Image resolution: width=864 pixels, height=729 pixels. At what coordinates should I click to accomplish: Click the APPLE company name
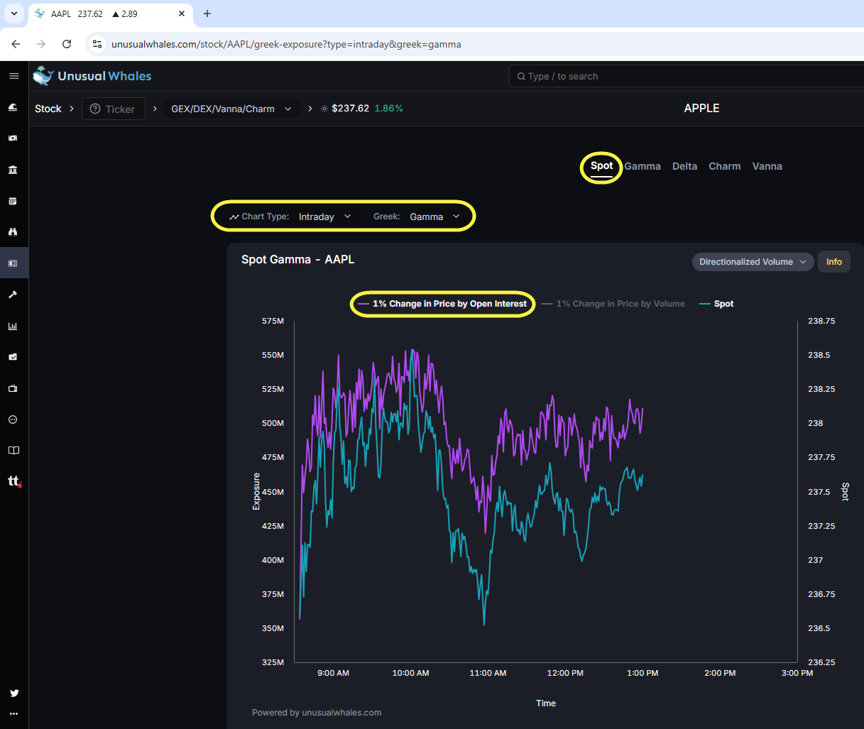click(x=701, y=108)
